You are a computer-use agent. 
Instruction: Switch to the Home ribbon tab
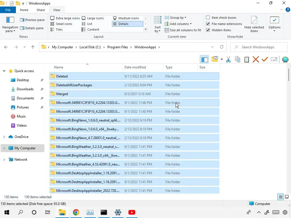pyautogui.click(x=24, y=10)
